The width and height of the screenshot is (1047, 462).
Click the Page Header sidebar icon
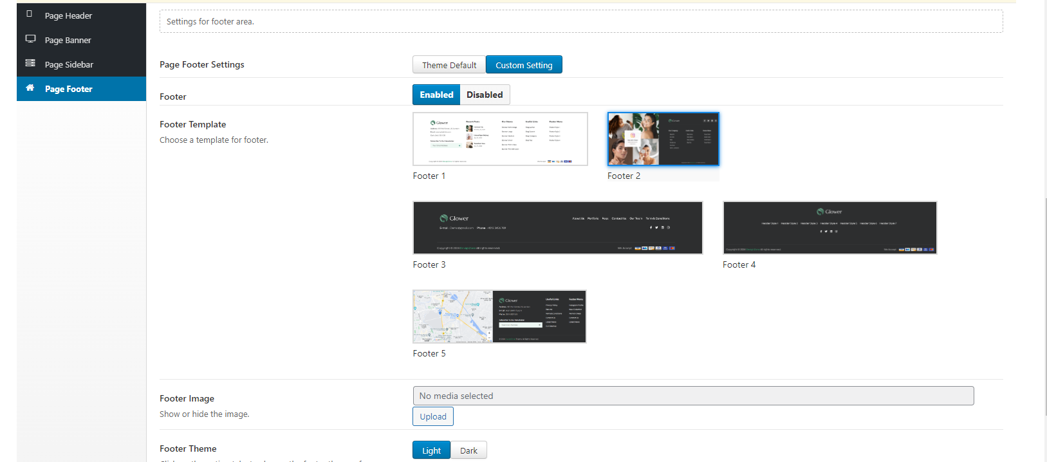pos(30,14)
